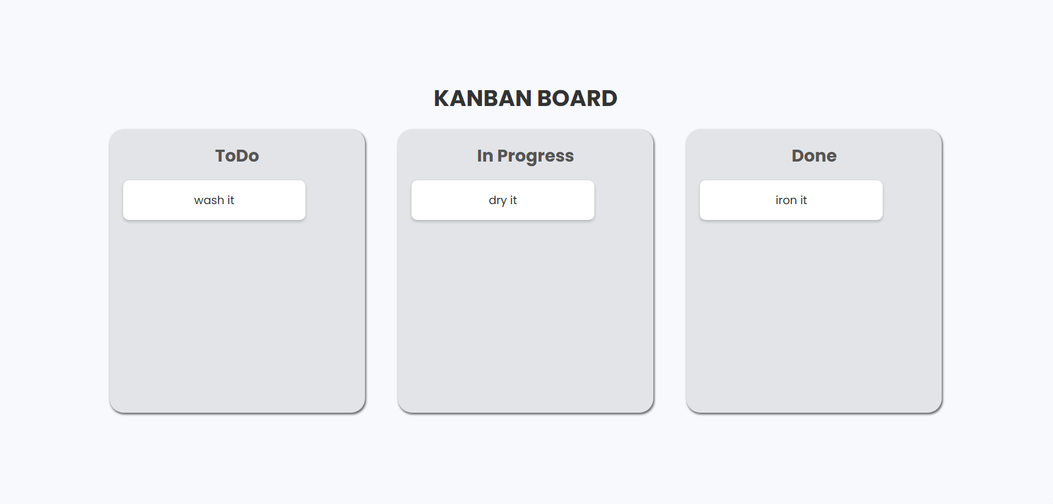Click the KANBAN BOARD title
The height and width of the screenshot is (504, 1053).
(x=526, y=98)
